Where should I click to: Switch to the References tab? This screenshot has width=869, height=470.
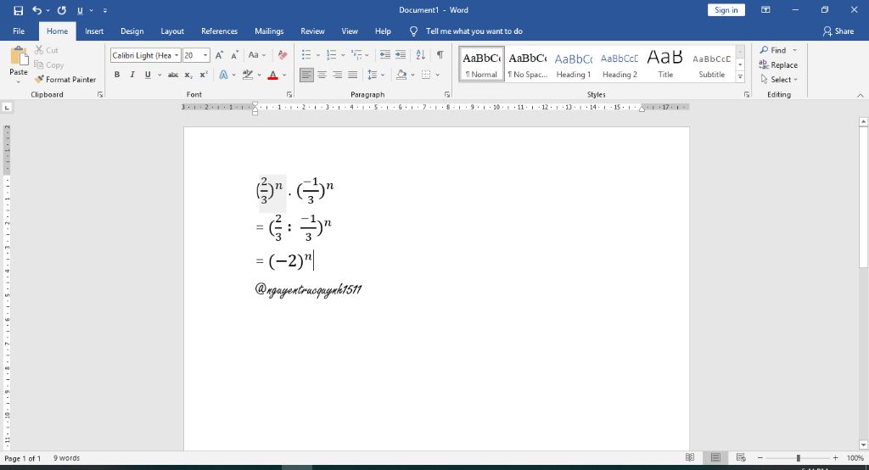click(220, 31)
